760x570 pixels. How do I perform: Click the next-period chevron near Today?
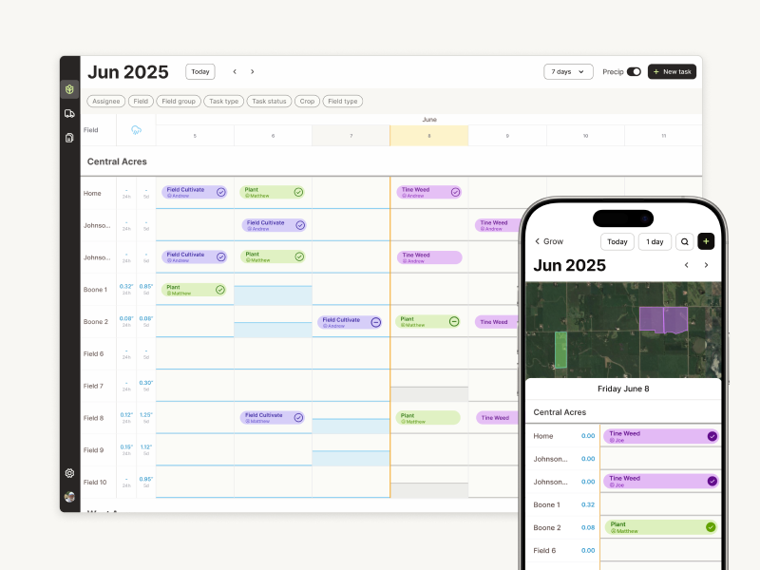pos(253,71)
